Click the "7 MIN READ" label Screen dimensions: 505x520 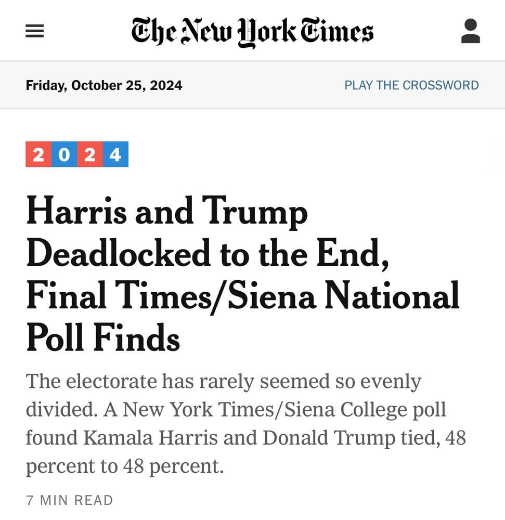(70, 500)
